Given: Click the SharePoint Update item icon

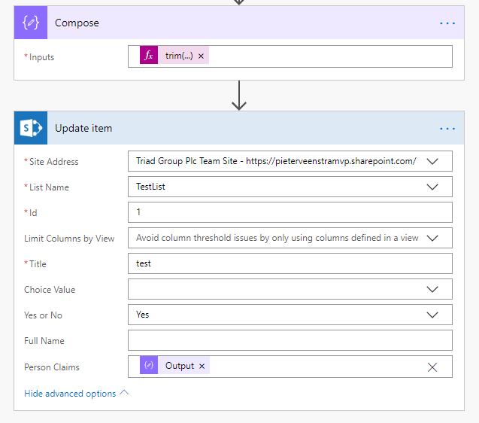Looking at the screenshot, I should pyautogui.click(x=31, y=128).
